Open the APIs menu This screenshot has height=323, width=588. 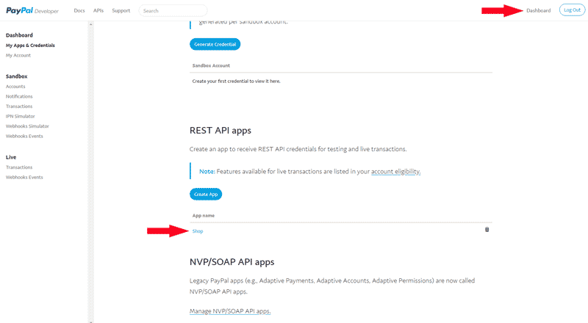98,10
